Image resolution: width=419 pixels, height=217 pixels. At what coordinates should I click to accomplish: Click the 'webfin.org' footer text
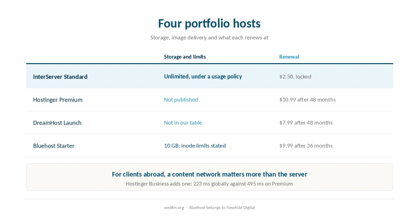[x=174, y=208]
